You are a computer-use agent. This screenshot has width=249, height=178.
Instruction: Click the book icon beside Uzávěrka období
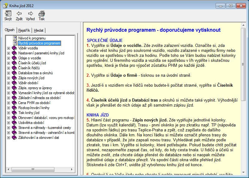[14, 123]
